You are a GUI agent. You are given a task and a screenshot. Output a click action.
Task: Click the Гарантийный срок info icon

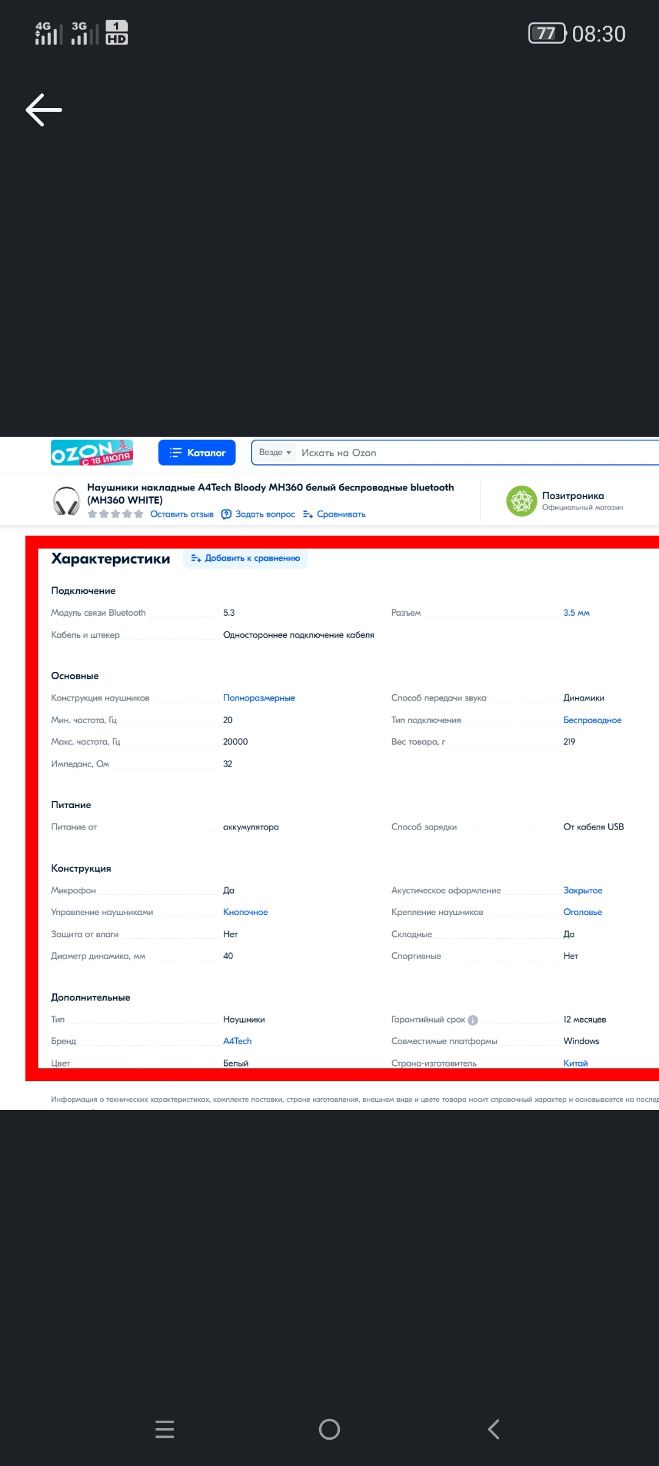pyautogui.click(x=473, y=1019)
